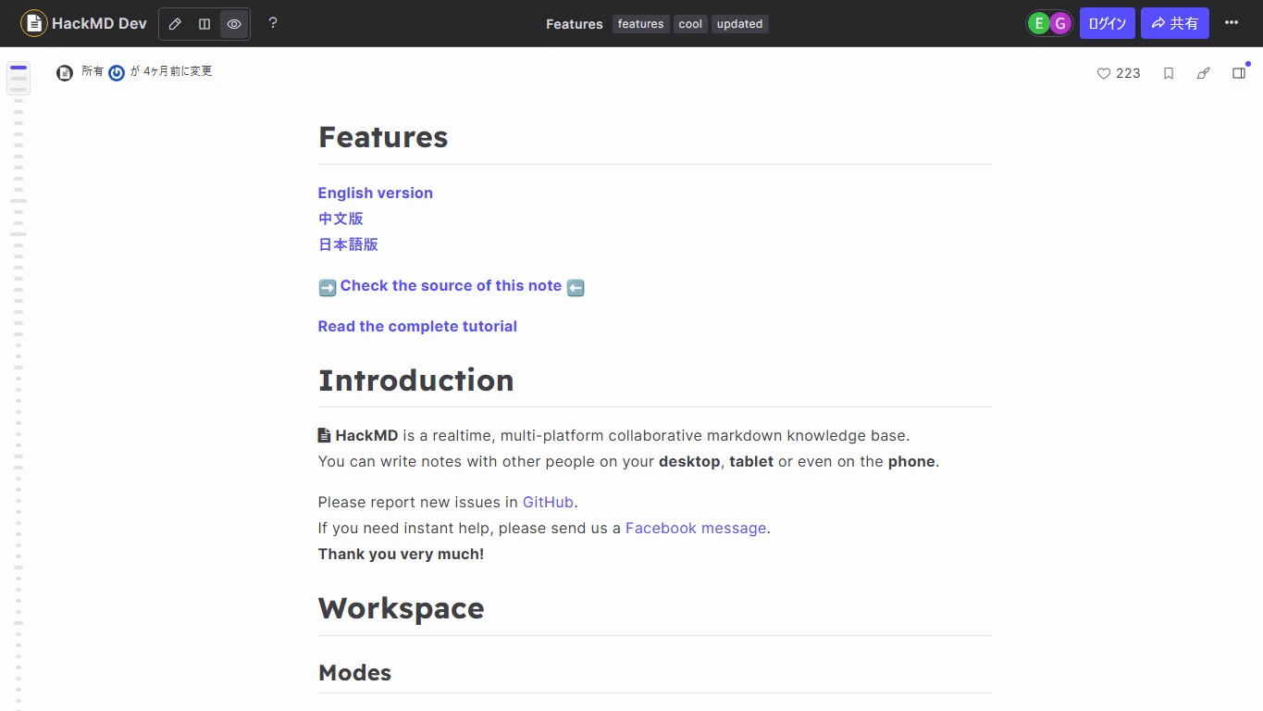Click the note owner's avatar icon
This screenshot has height=711, width=1263.
(x=65, y=73)
